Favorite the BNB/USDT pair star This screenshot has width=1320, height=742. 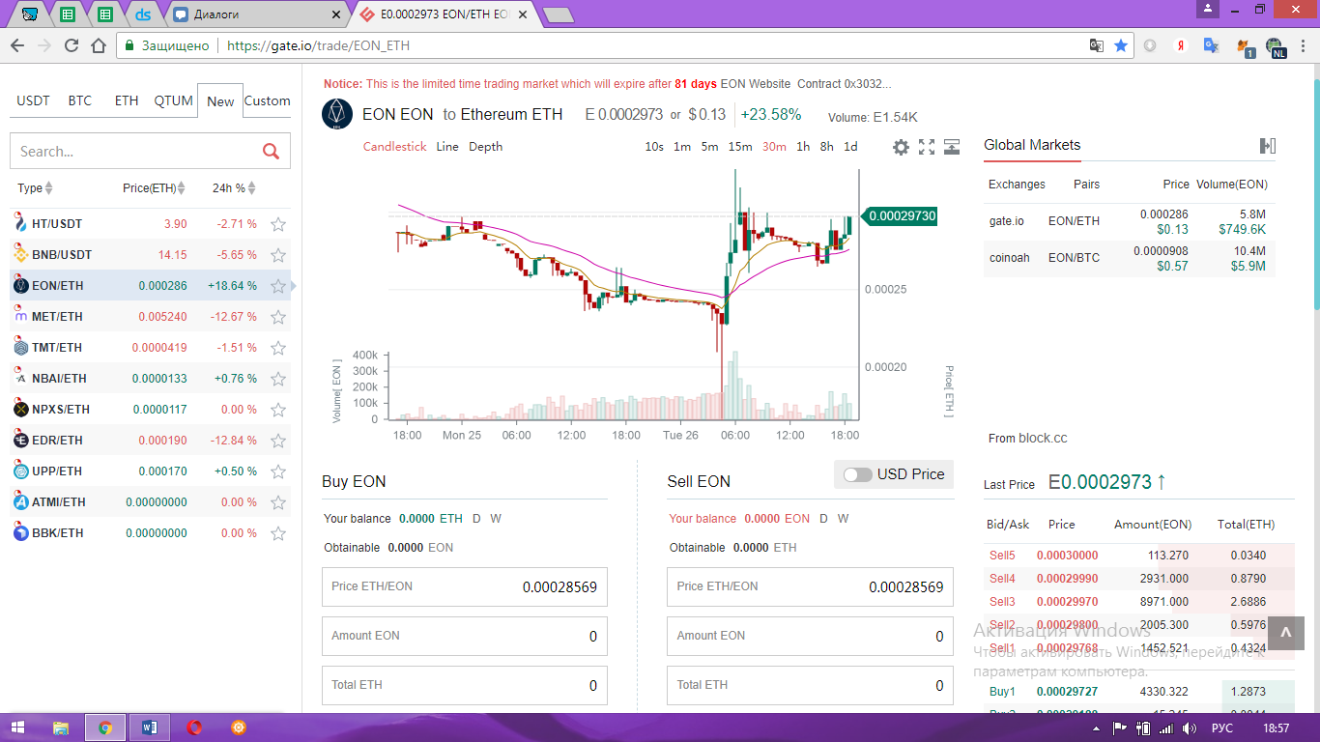(278, 255)
